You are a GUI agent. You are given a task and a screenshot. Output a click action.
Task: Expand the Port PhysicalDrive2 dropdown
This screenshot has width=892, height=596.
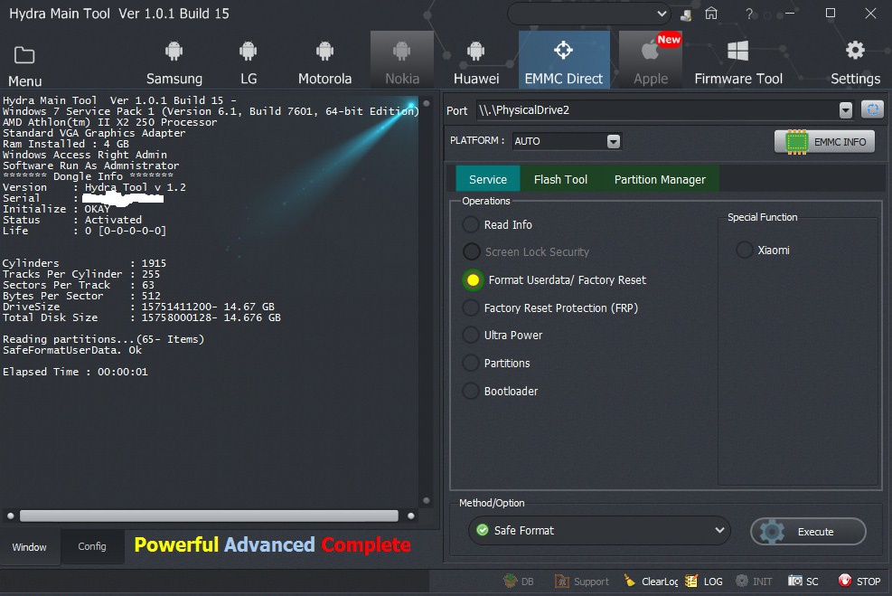coord(845,109)
